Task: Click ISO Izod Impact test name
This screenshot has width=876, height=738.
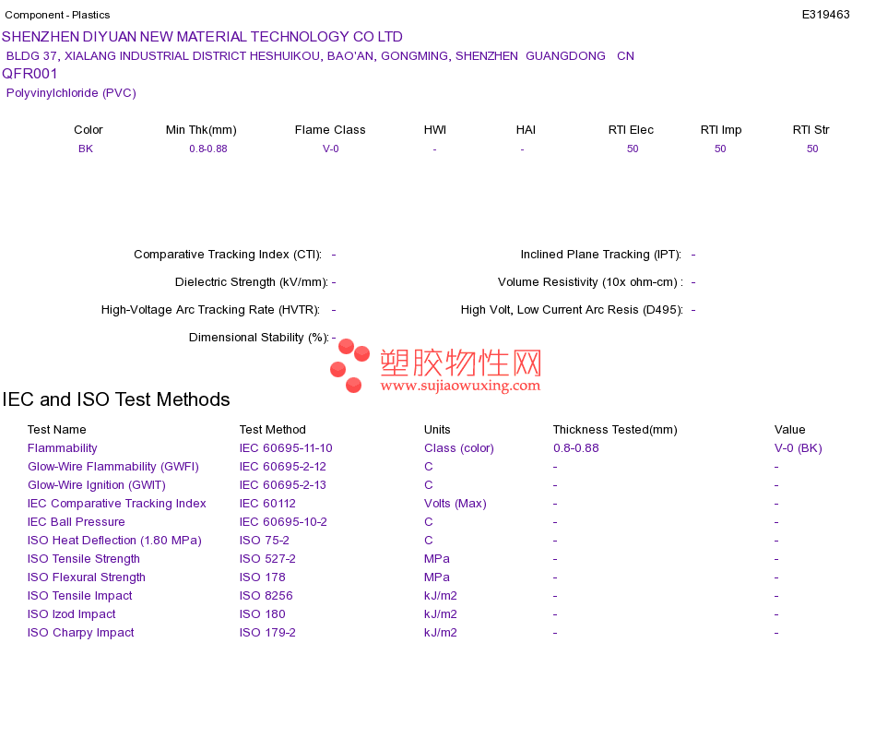Action: [x=72, y=613]
